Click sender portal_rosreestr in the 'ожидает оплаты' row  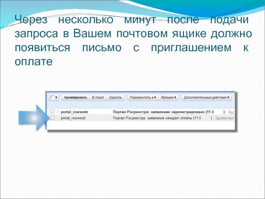click(73, 118)
